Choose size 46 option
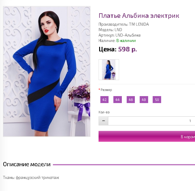Screen dimensions: 195x191 click(x=131, y=100)
